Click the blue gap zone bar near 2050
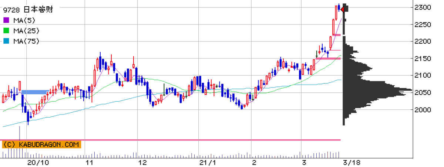444x167 pixels. (x=35, y=92)
